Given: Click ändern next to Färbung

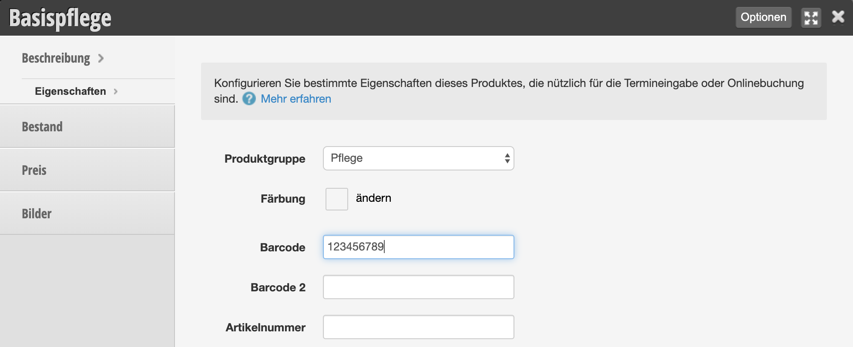Looking at the screenshot, I should (x=373, y=198).
